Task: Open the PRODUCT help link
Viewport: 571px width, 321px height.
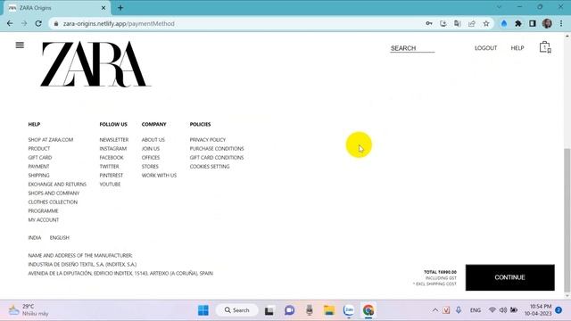Action: pyautogui.click(x=39, y=149)
